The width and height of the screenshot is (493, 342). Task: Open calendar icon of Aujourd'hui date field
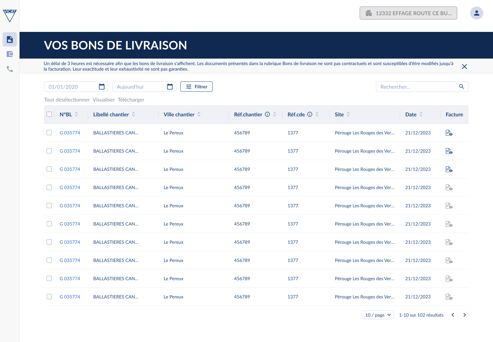[170, 87]
